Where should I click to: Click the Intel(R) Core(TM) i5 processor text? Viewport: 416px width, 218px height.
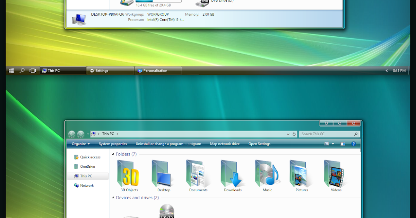point(166,20)
